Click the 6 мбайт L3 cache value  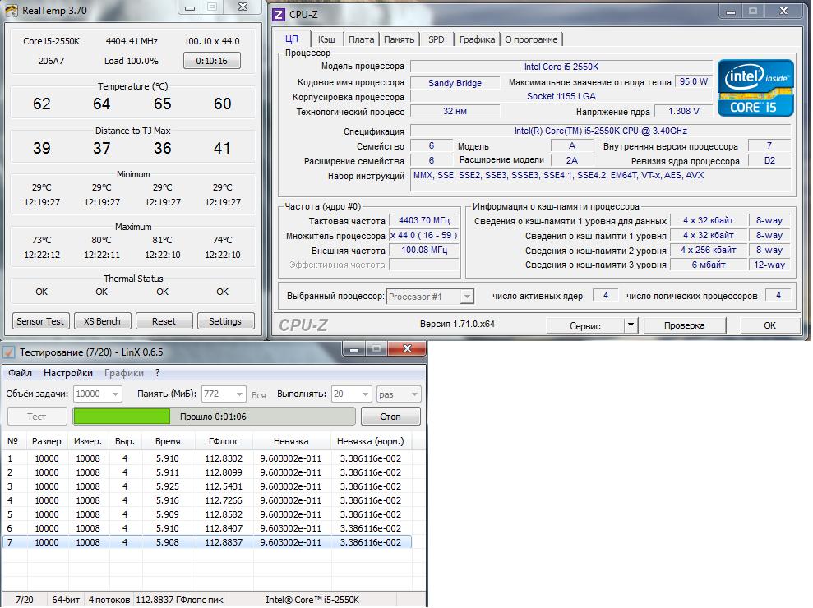[x=709, y=265]
